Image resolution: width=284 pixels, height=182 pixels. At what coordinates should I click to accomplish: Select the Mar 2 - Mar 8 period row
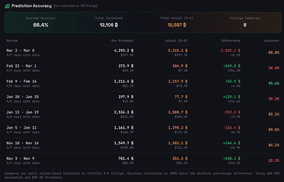(x=143, y=53)
